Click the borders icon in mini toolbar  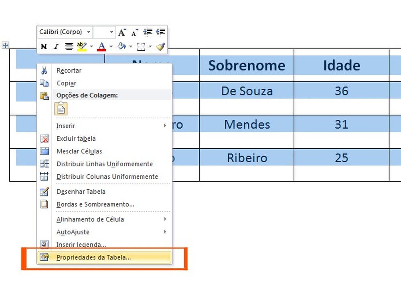point(141,46)
